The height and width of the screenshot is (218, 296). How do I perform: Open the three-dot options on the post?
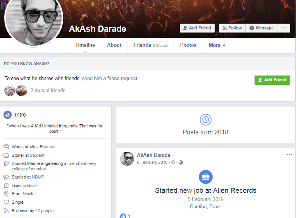pyautogui.click(x=289, y=154)
